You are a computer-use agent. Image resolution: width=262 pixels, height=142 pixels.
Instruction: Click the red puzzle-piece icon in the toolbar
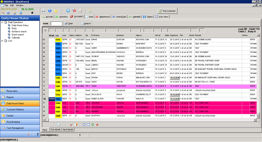point(74,11)
